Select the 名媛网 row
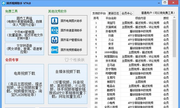Viewport: 180px width, 108px height. pos(131,99)
